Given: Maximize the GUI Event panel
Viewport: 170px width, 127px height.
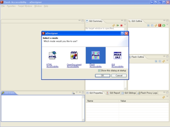Looking at the screenshot, I should point(83,93).
